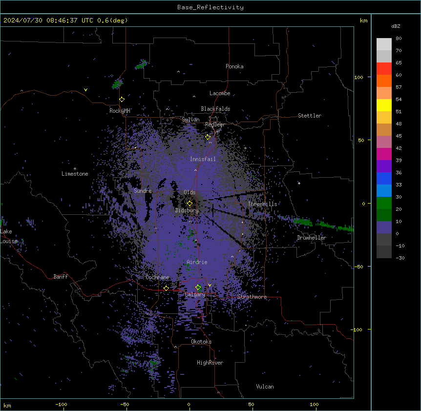The height and width of the screenshot is (411, 421).
Task: Click the white plus marker east of ThreeHills
Action: coord(299,183)
